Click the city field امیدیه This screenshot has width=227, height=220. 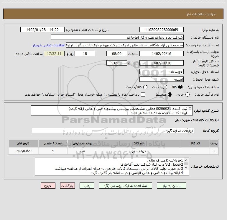point(162,79)
